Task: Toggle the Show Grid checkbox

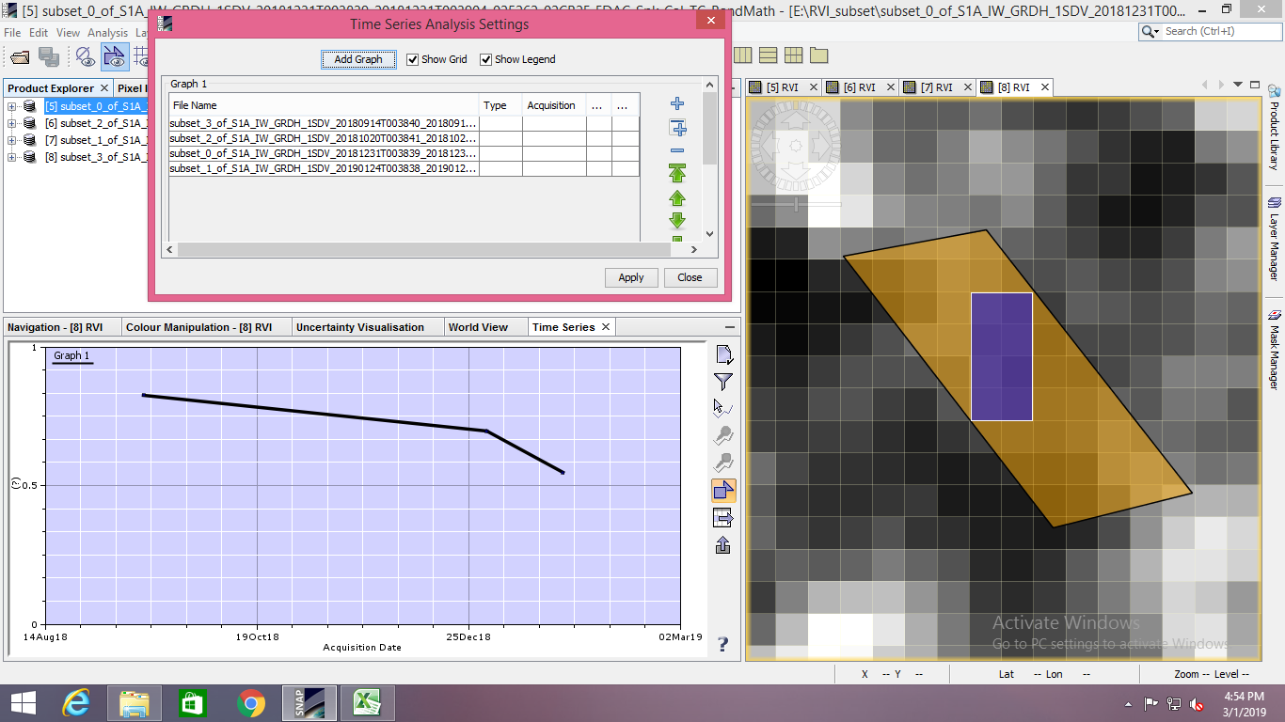Action: (x=436, y=59)
